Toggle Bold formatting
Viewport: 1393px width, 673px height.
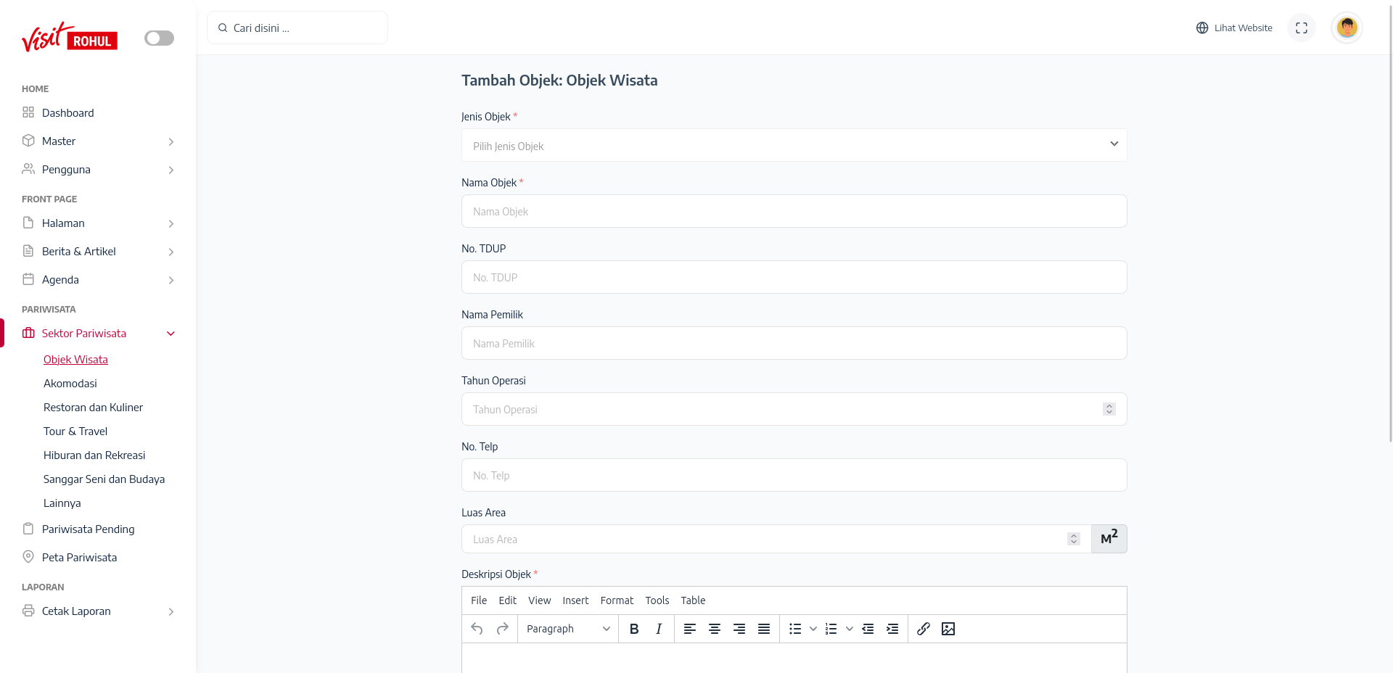[x=634, y=629]
